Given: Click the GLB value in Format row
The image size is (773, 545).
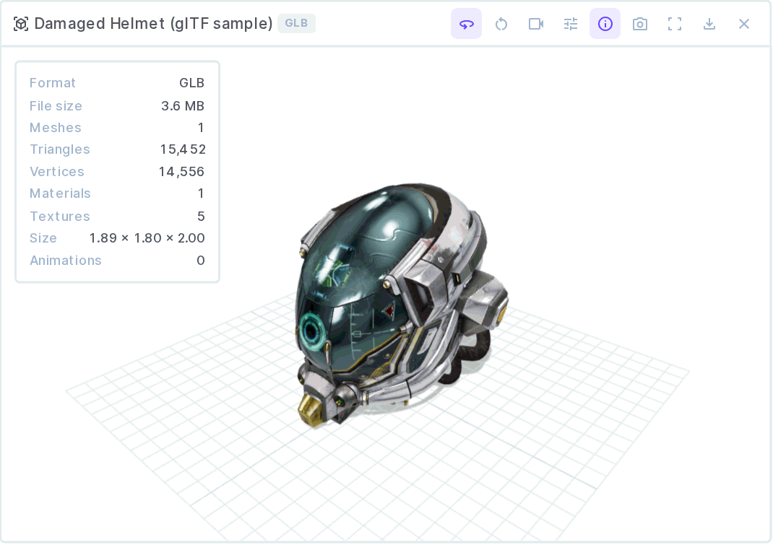Looking at the screenshot, I should [x=191, y=83].
